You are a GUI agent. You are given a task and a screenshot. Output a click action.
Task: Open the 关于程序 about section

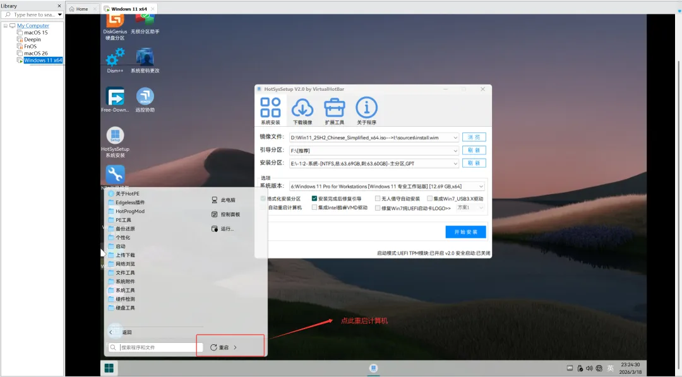click(367, 111)
